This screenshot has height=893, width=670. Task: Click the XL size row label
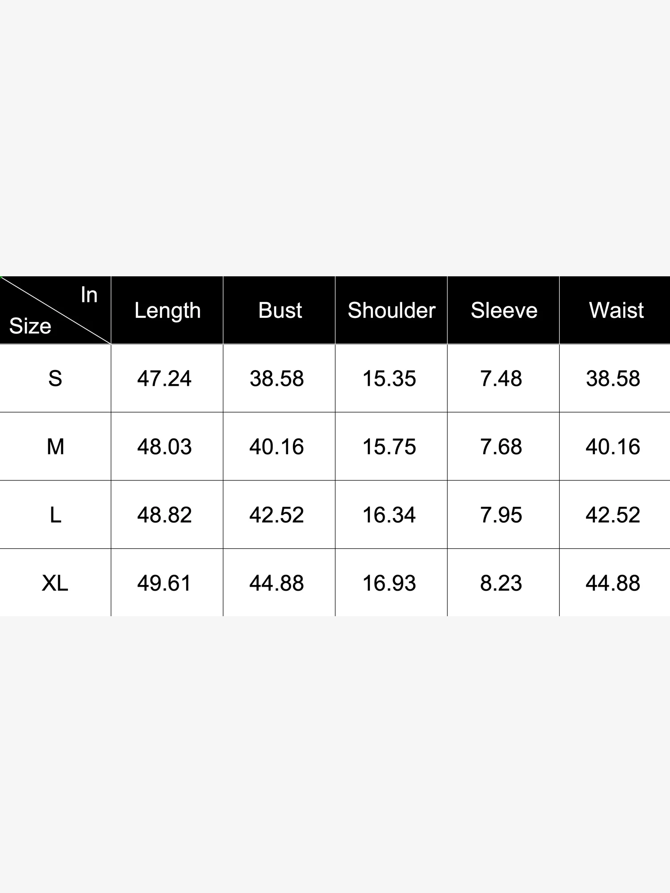(55, 583)
